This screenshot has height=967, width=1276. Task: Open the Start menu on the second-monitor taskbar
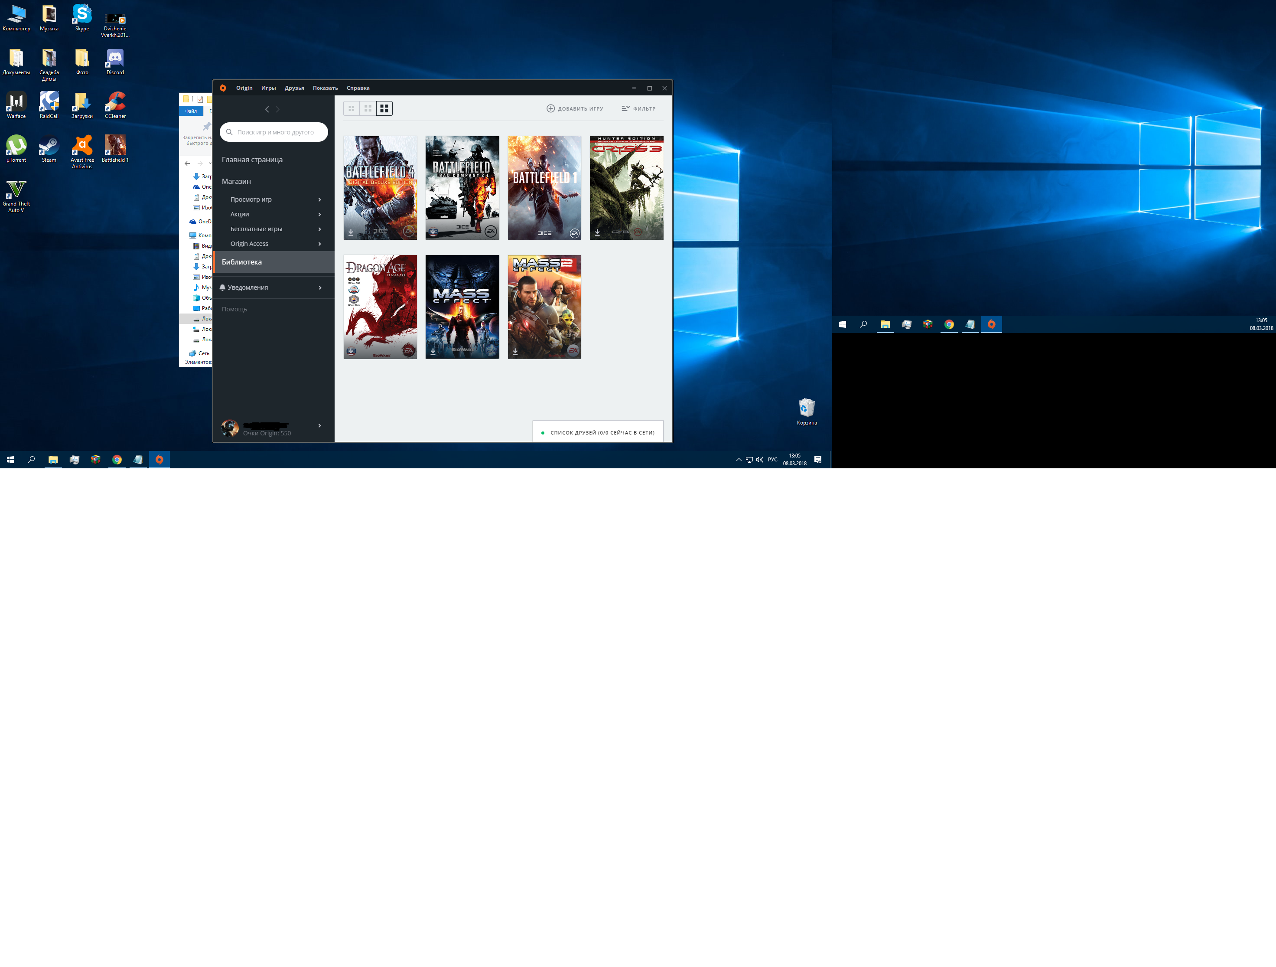[842, 324]
